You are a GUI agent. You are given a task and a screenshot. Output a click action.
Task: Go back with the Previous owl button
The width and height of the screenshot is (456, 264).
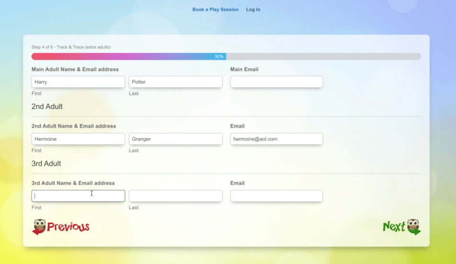point(60,227)
